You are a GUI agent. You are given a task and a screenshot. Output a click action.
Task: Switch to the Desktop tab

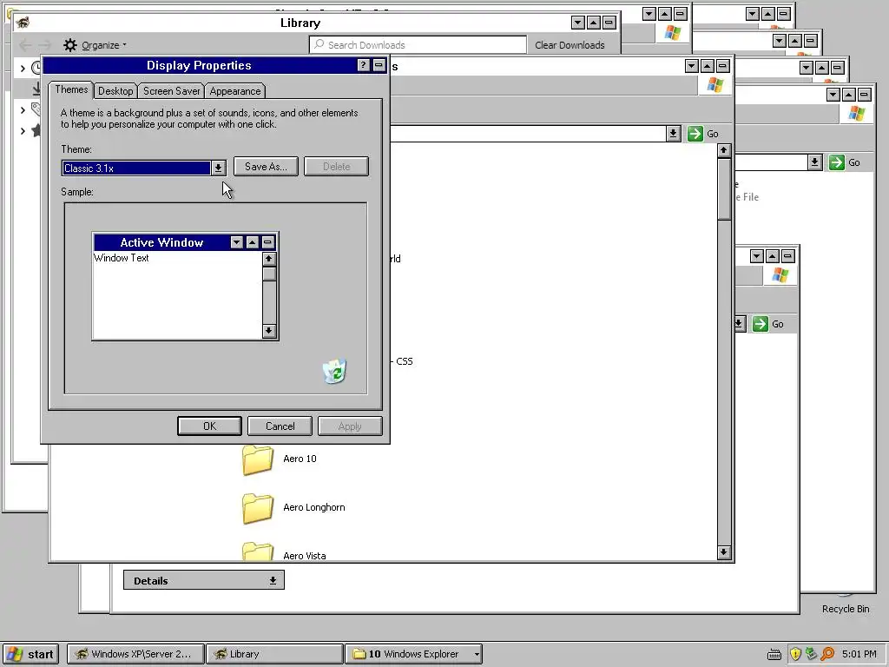pyautogui.click(x=115, y=90)
